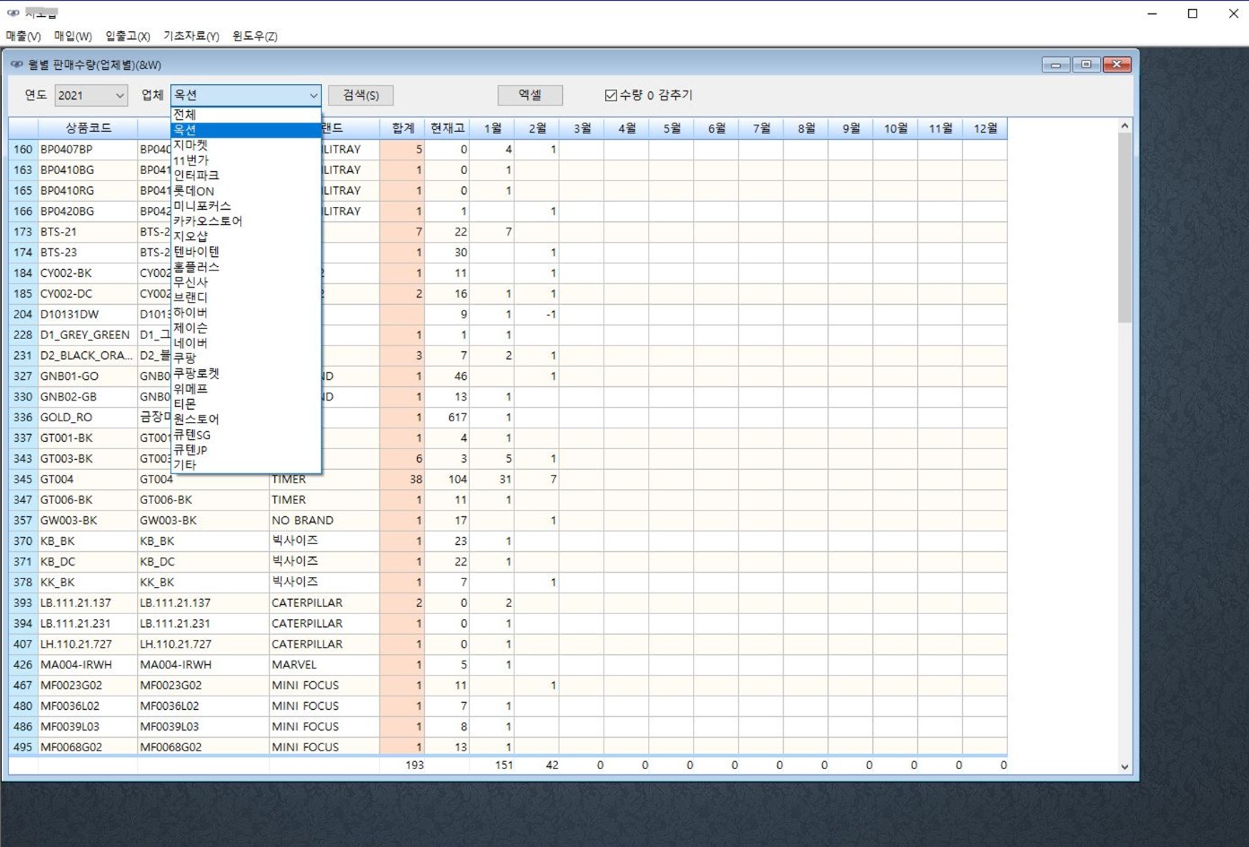This screenshot has width=1249, height=847.
Task: Collapse the 업체 dropdown arrow
Action: point(313,95)
